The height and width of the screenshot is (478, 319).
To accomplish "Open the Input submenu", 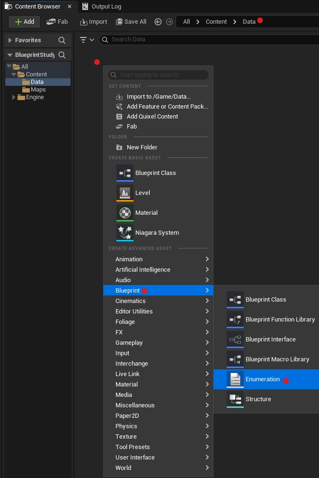I will pyautogui.click(x=158, y=353).
